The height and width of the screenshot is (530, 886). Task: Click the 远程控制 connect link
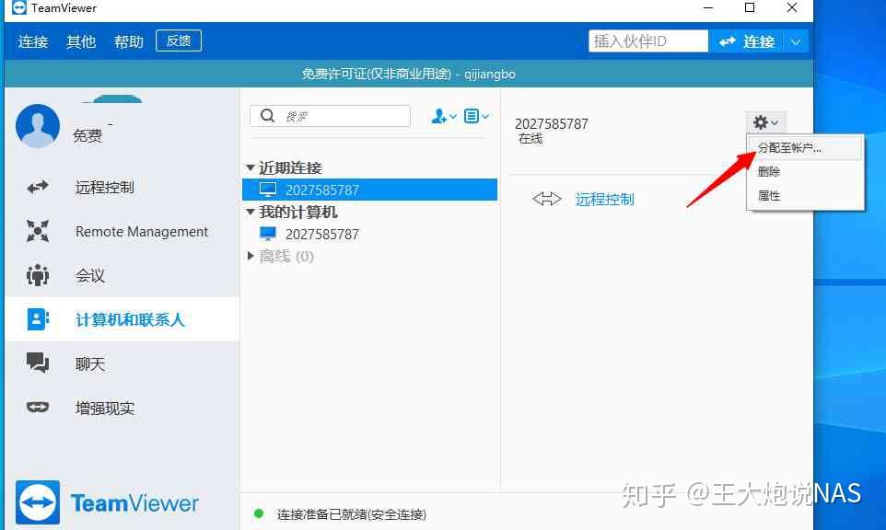[x=604, y=199]
